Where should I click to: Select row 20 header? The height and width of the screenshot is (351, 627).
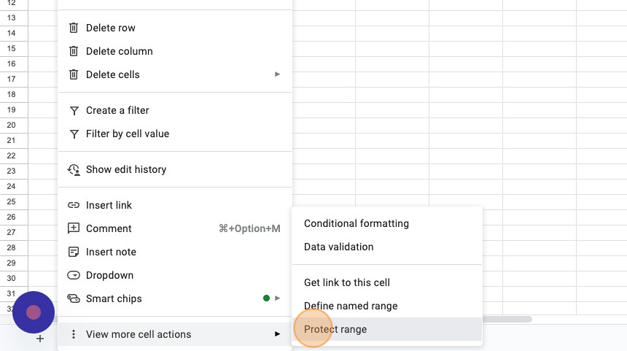[14, 125]
